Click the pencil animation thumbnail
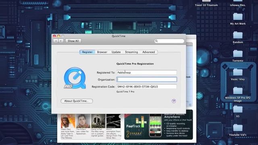Screen dimensions: 258x145 click(x=113, y=121)
